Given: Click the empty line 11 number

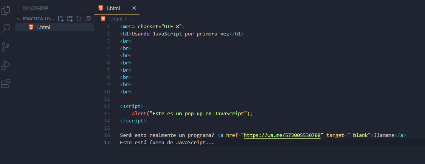Looking at the screenshot, I should (107, 99).
